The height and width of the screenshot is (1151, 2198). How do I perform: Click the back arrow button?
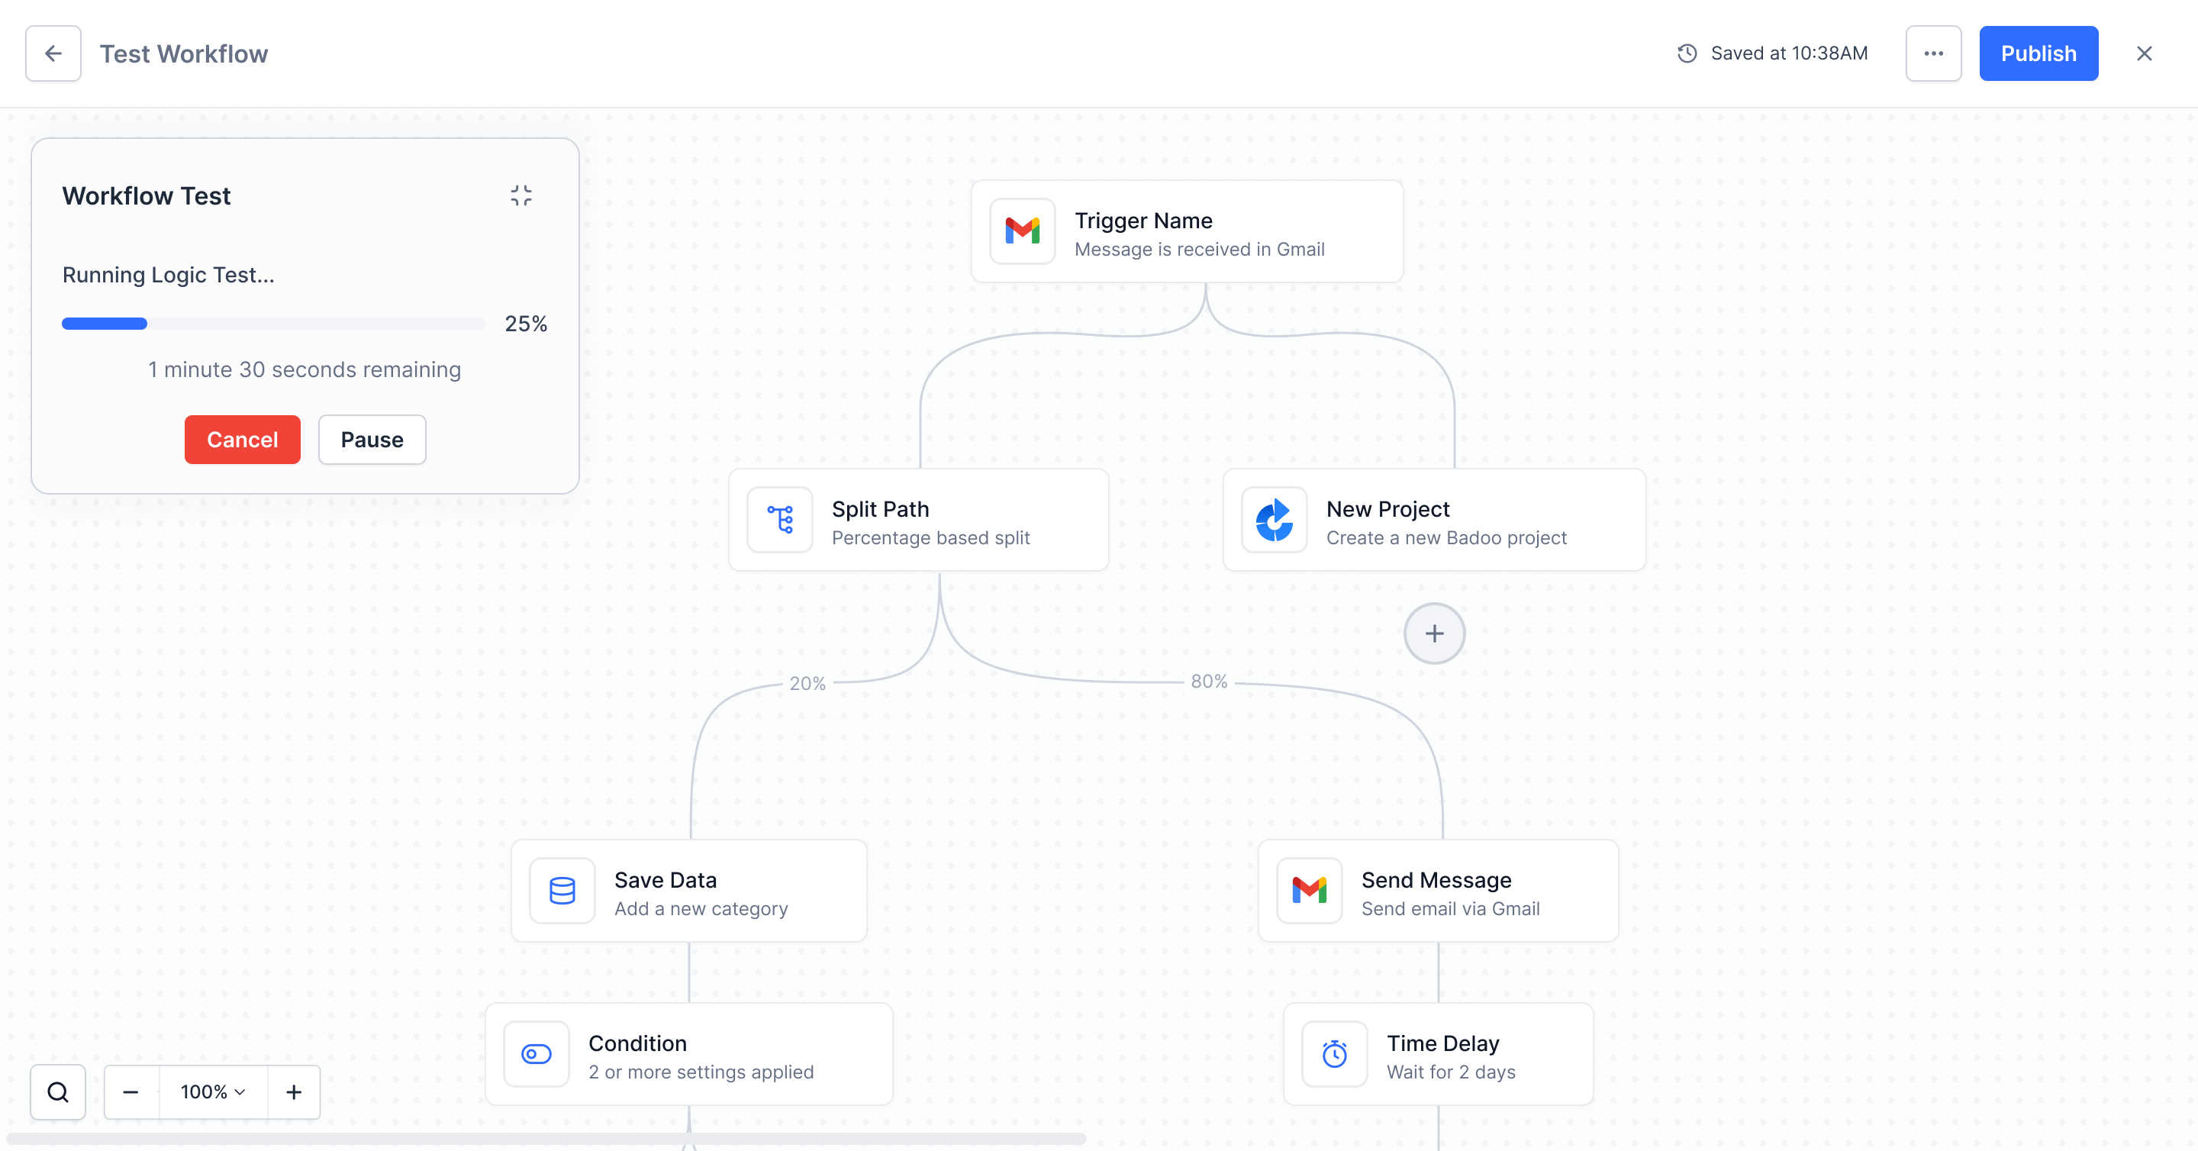[53, 53]
